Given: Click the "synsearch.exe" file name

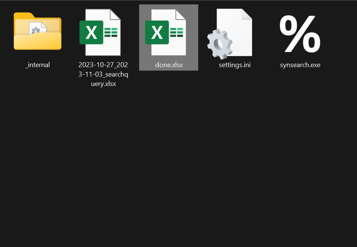Looking at the screenshot, I should [300, 65].
